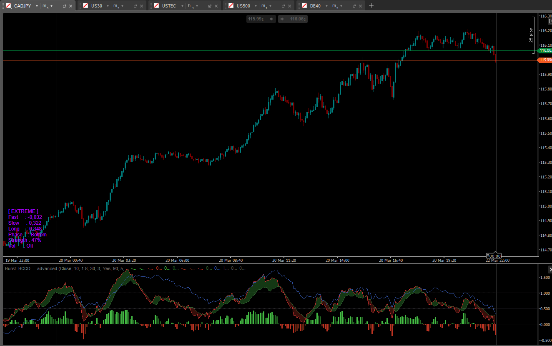Click the chart expand icon near price axis

pyautogui.click(x=549, y=21)
